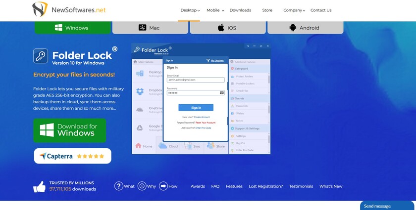The height and width of the screenshot is (210, 416).
Task: Click the Enter Email input field
Action: coord(196,80)
